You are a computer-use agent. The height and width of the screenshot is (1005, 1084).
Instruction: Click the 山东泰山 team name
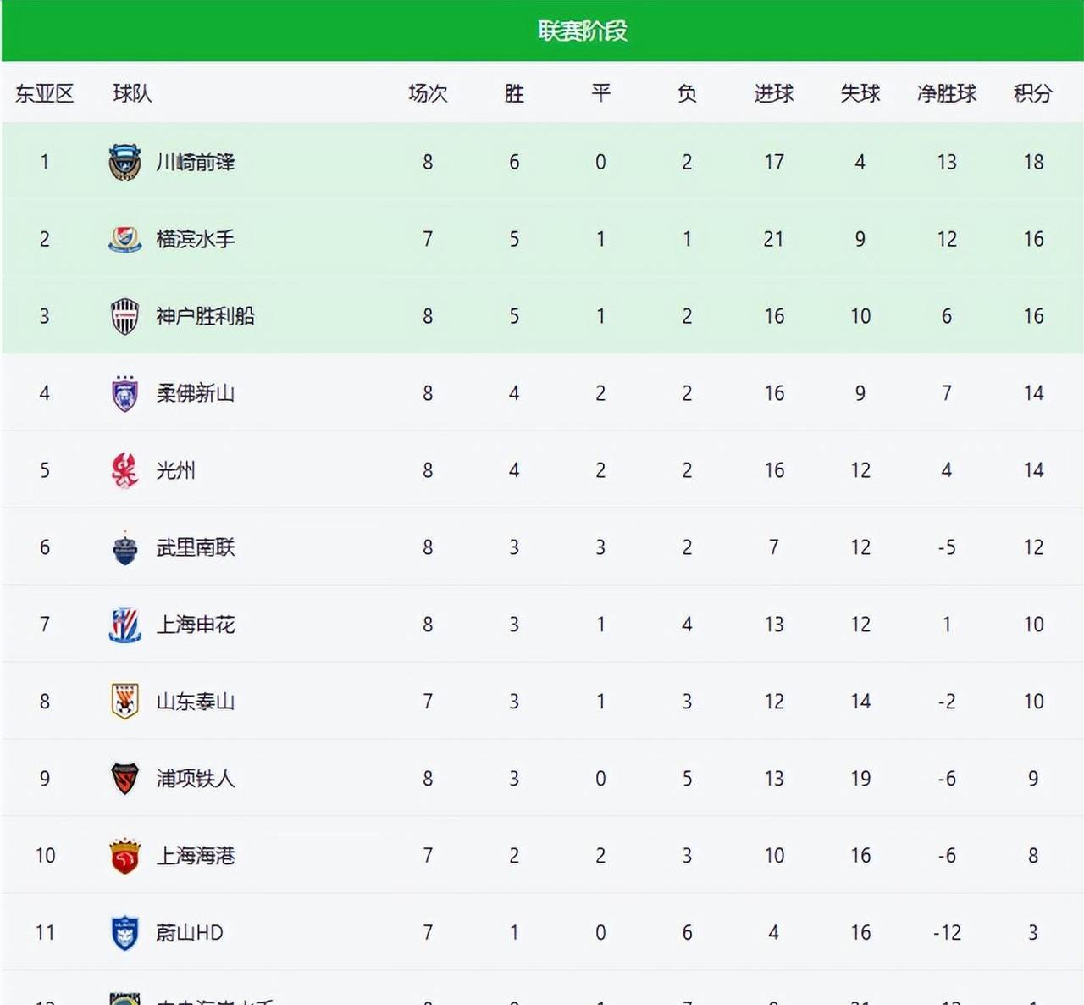coord(196,702)
